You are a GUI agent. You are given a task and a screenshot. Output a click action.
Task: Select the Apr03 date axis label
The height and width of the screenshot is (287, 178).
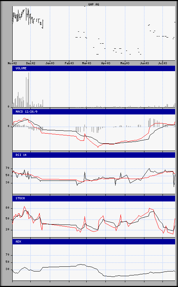pos(106,63)
